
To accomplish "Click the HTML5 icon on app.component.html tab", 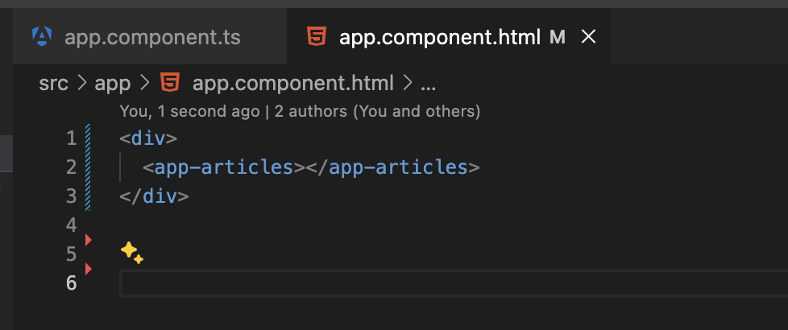I will pyautogui.click(x=316, y=36).
